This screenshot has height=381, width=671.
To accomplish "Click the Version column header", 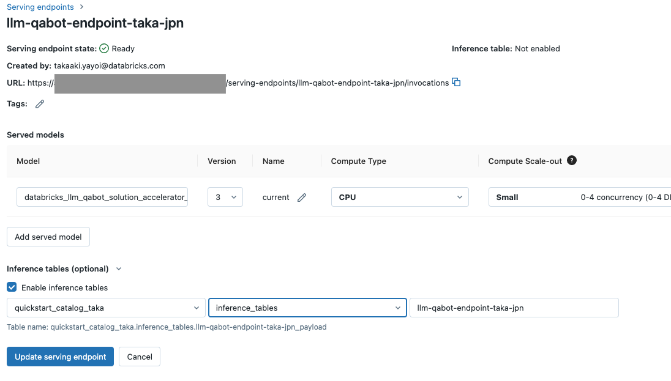I will coord(222,161).
